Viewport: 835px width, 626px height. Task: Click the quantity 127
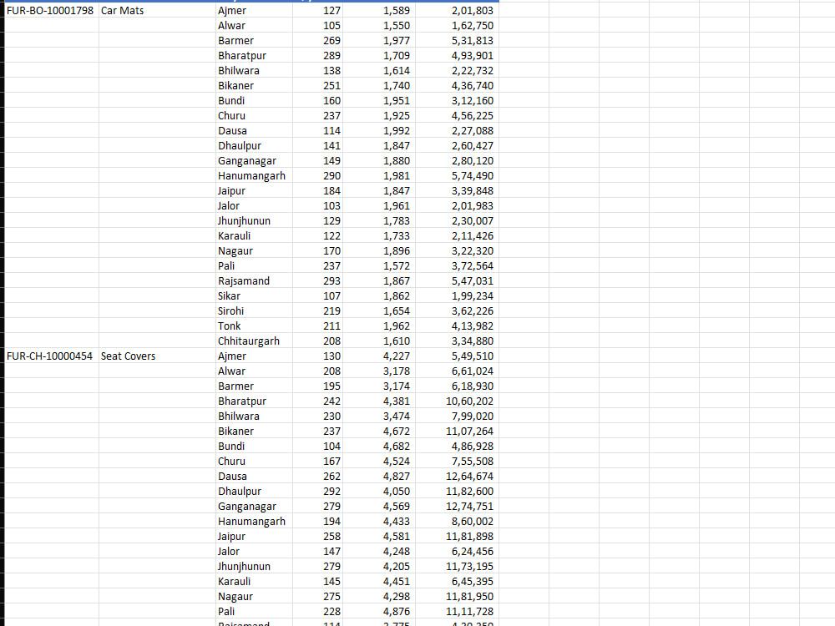(x=319, y=11)
